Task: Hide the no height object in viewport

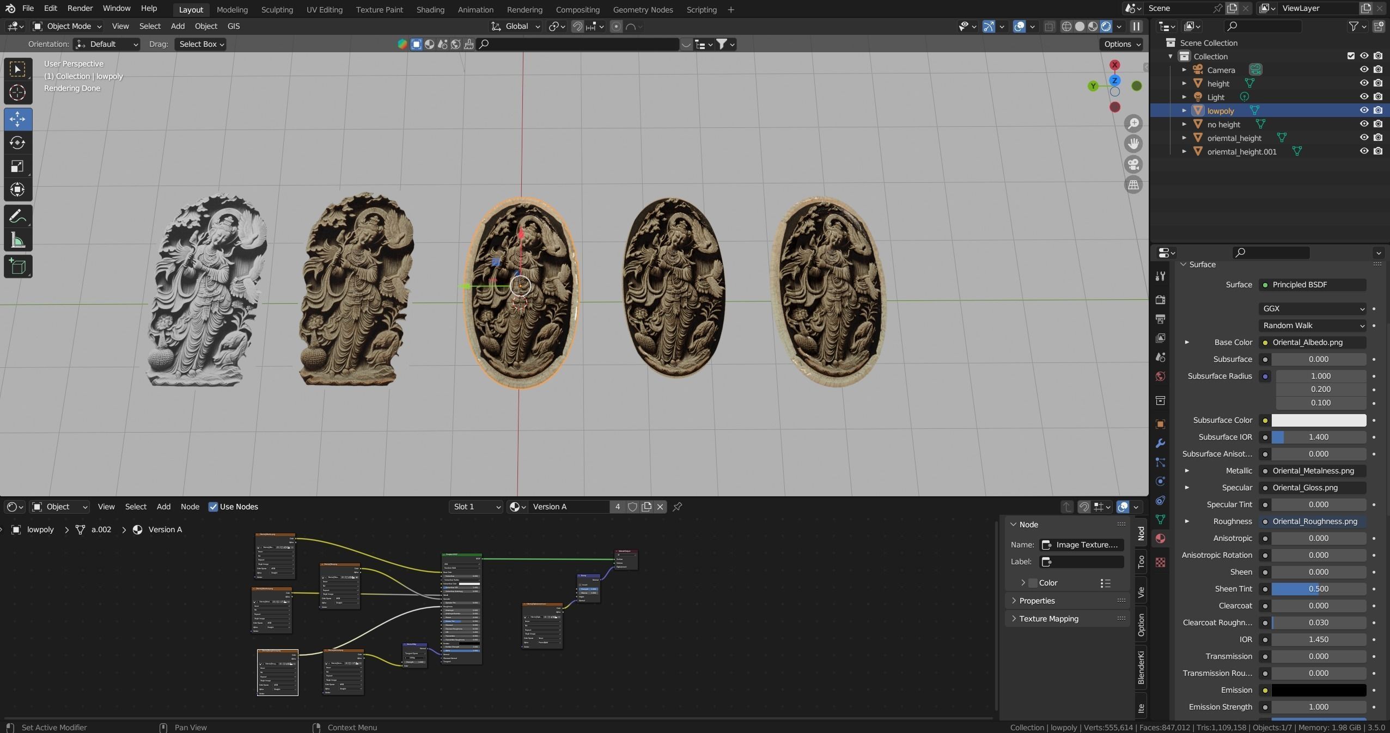Action: (x=1364, y=124)
